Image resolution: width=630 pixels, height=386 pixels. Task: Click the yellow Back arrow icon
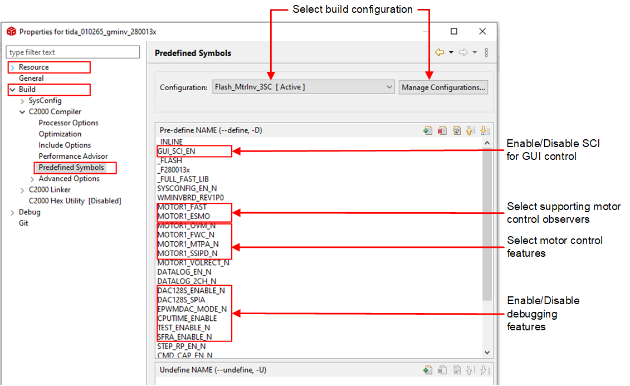pyautogui.click(x=439, y=52)
